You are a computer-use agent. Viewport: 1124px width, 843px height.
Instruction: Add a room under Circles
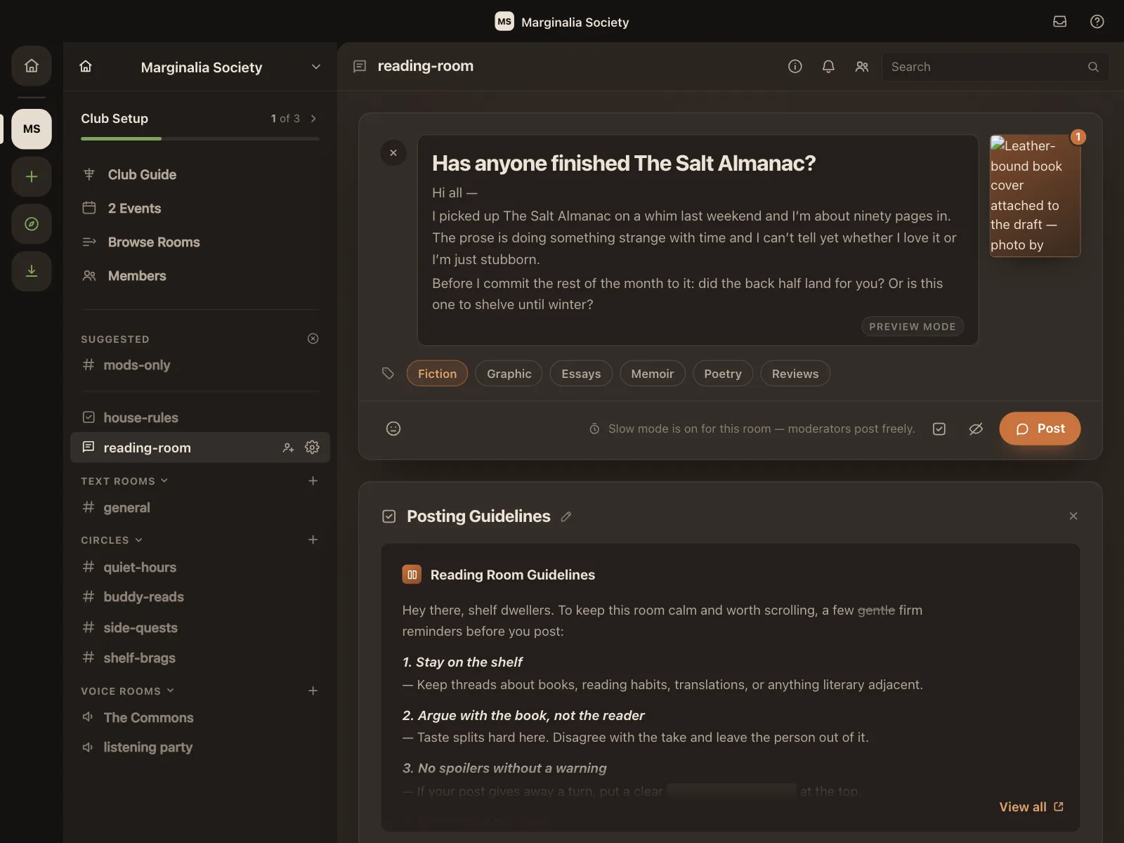tap(313, 540)
